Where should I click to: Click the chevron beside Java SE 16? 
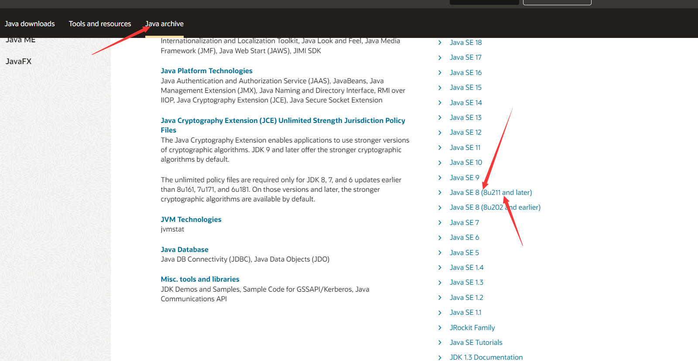tap(440, 72)
